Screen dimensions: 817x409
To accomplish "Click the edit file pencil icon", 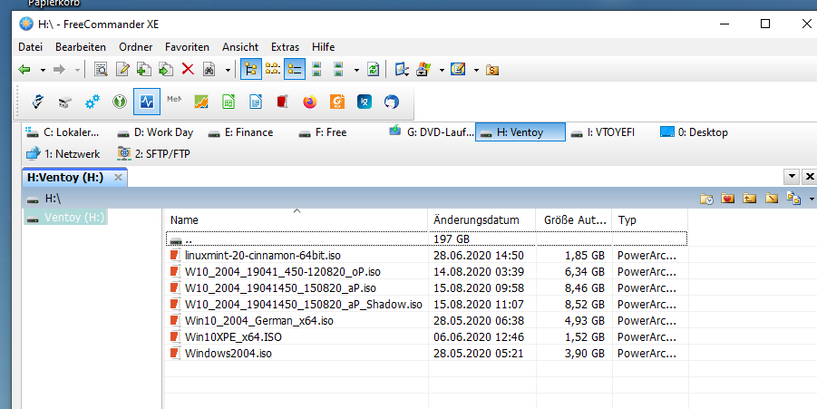I will (122, 69).
